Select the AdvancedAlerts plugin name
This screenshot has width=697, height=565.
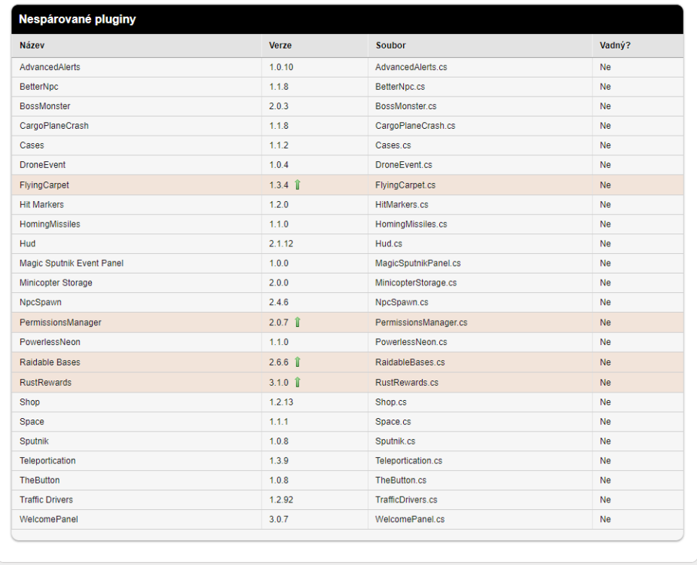pos(50,67)
